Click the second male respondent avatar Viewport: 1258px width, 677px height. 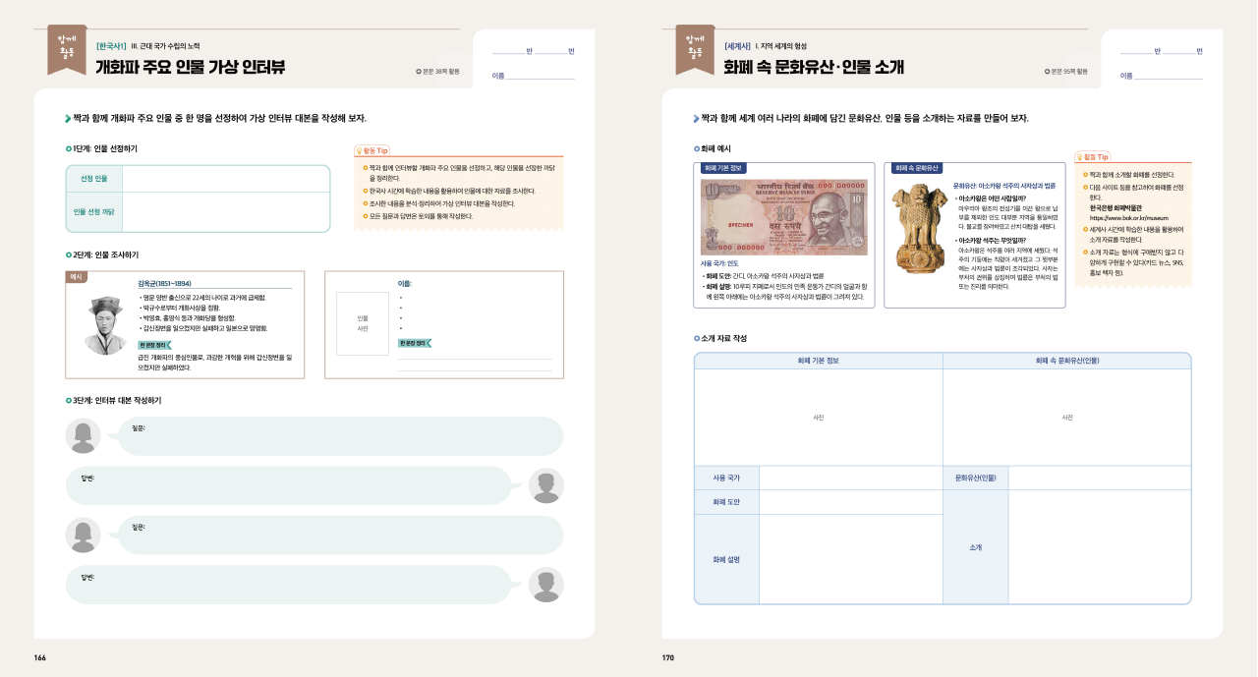[x=545, y=585]
